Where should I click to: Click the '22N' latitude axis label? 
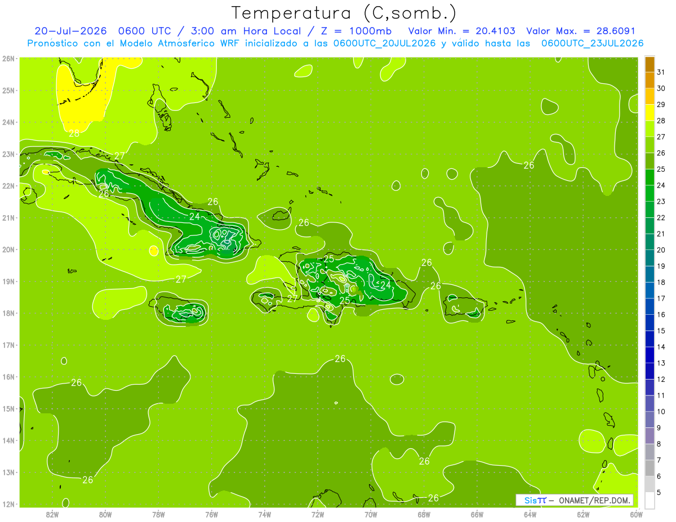point(8,186)
